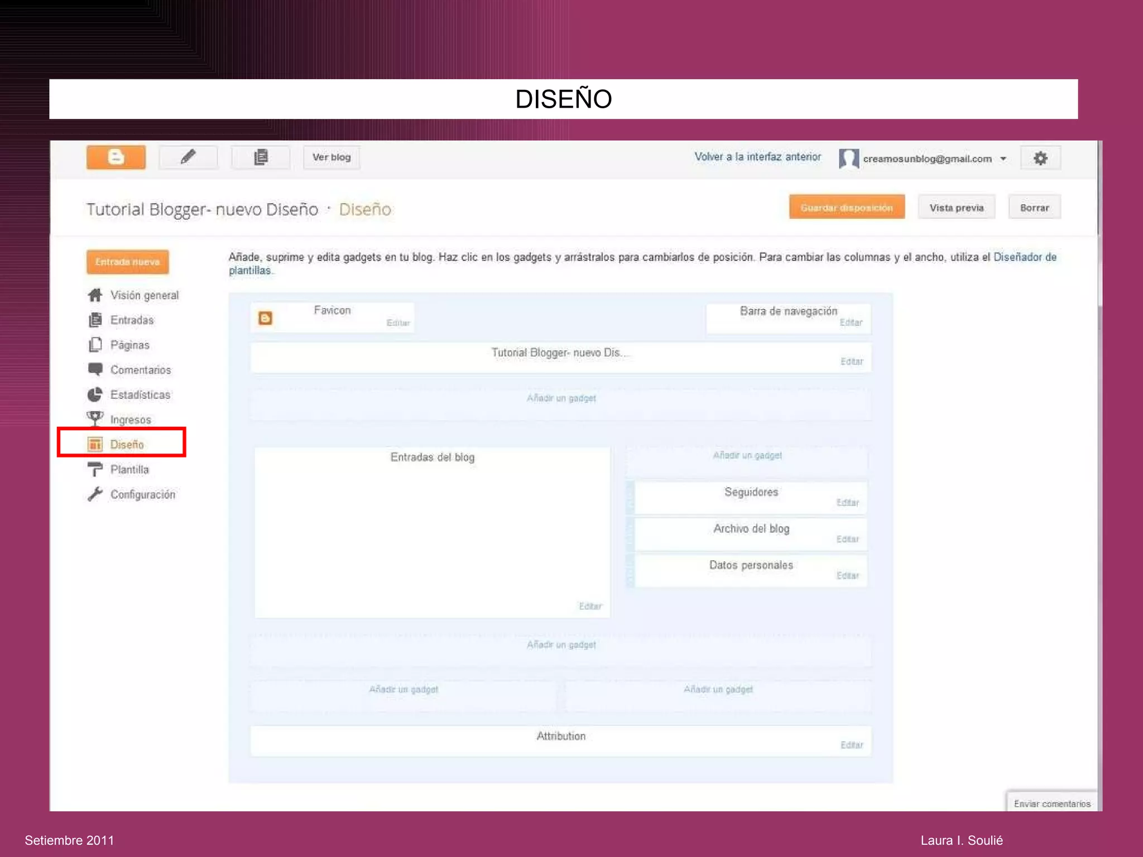Image resolution: width=1143 pixels, height=857 pixels.
Task: Click Editar on the Seguidores gadget
Action: 847,503
